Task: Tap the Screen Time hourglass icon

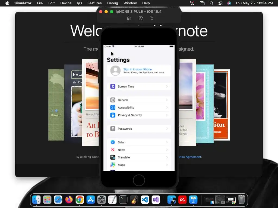Action: tap(113, 86)
